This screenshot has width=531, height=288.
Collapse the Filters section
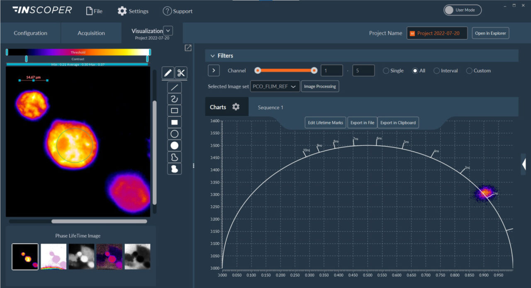[212, 55]
